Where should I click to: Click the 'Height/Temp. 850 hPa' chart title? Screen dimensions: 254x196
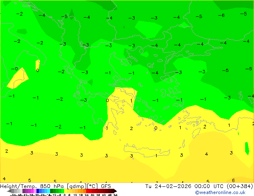[32, 186]
